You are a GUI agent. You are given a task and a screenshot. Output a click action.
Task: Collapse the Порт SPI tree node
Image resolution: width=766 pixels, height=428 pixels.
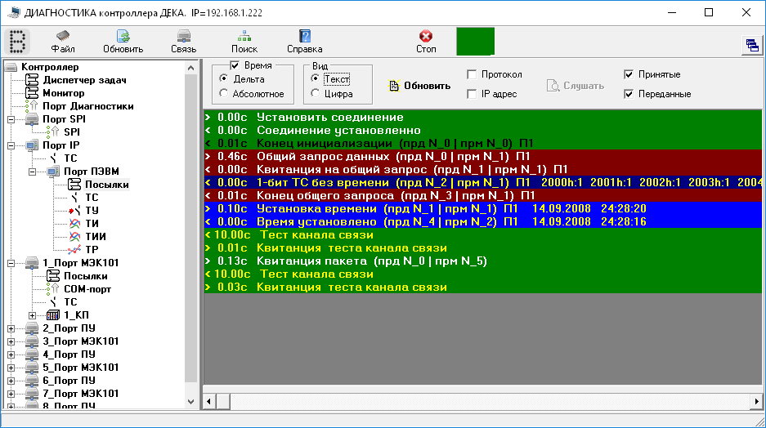click(x=11, y=119)
